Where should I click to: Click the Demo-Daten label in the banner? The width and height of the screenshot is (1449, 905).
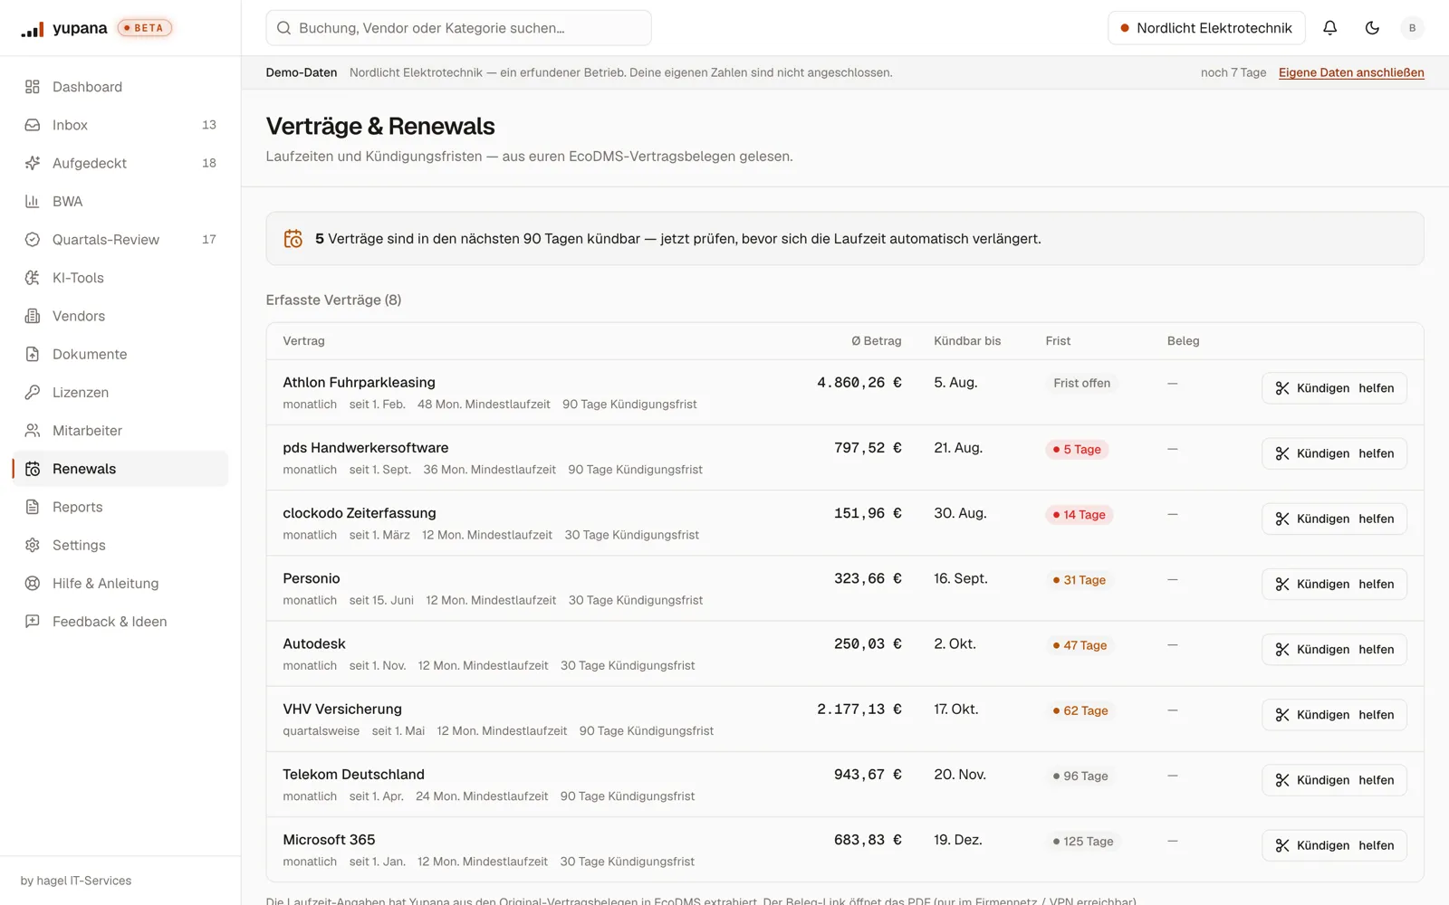(x=302, y=72)
